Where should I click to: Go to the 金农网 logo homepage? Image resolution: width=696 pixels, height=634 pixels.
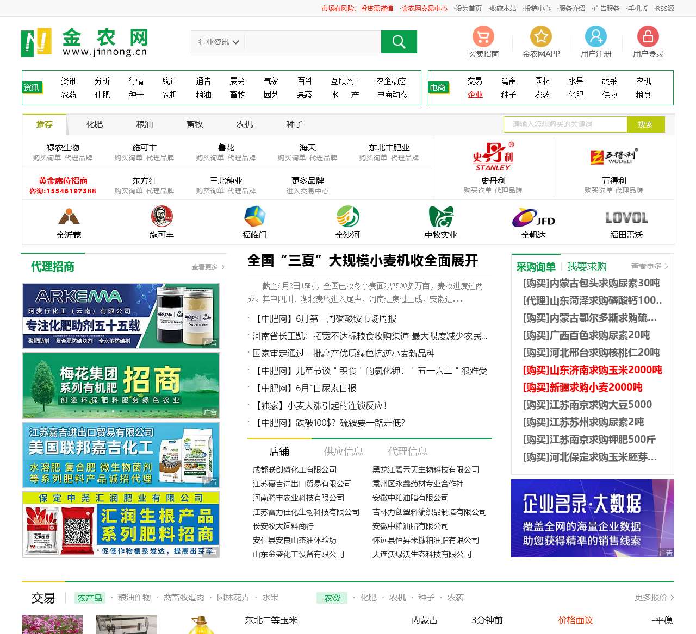[x=84, y=42]
